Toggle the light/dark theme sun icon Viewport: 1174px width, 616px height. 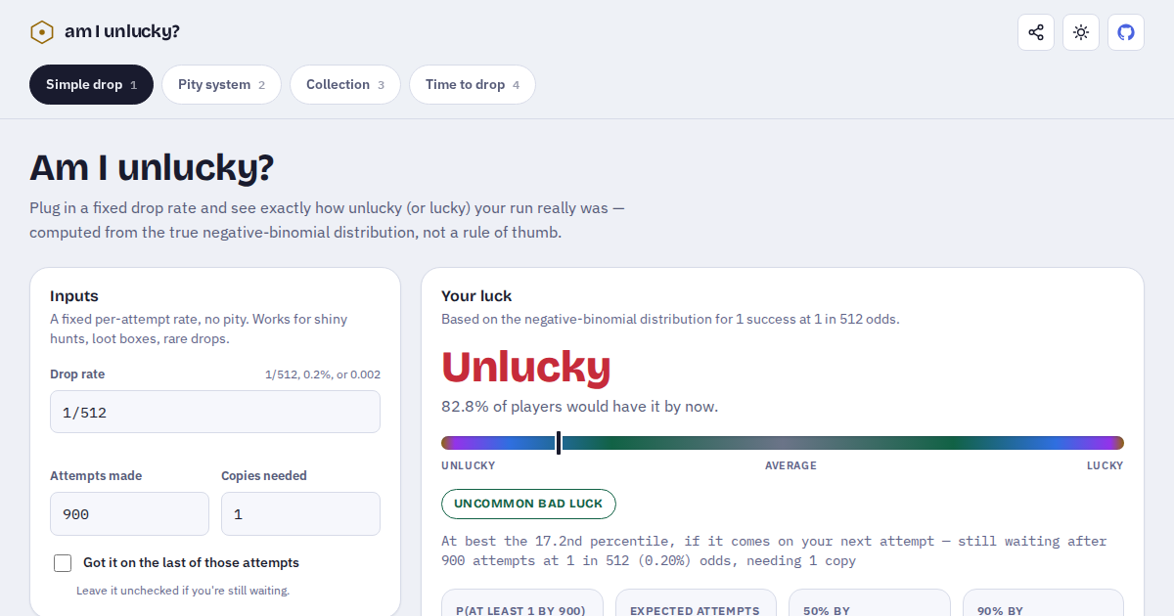click(1081, 32)
